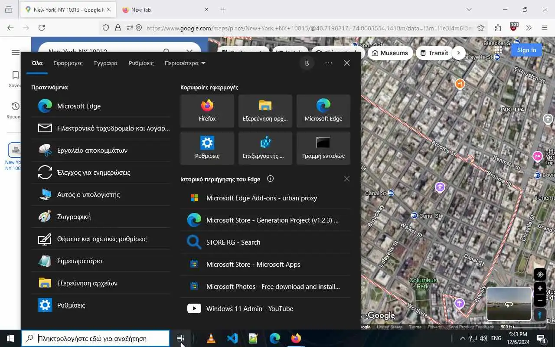555x347 pixels.
Task: Show more map category chips
Action: tap(459, 53)
